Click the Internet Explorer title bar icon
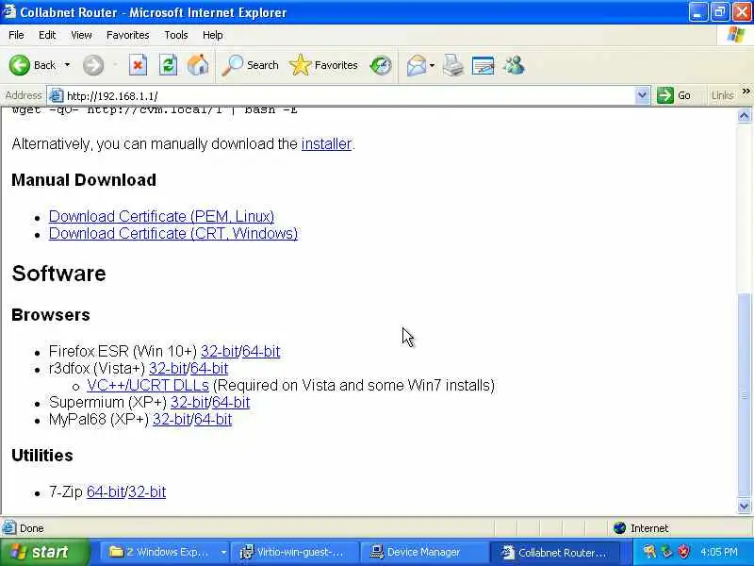 point(8,11)
